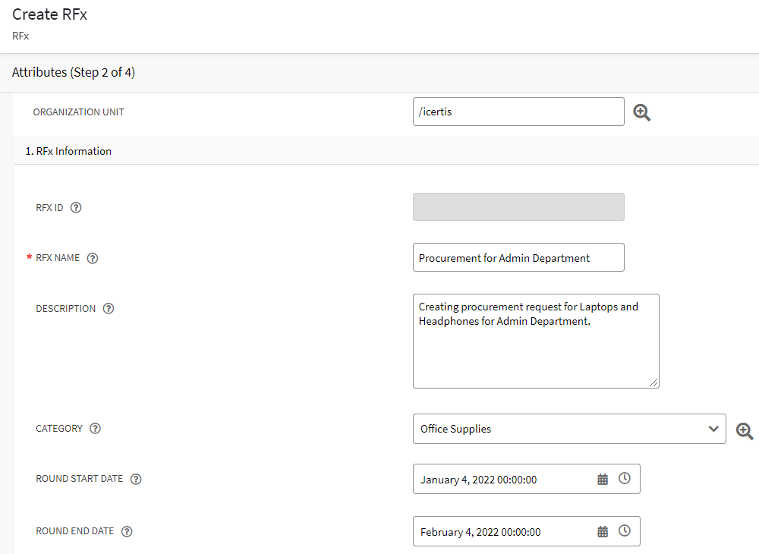Open the calendar picker for Round End Date
The height and width of the screenshot is (554, 759).
603,532
